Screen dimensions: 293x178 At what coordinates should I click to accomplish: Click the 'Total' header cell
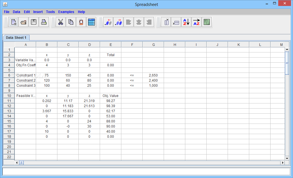(x=111, y=55)
